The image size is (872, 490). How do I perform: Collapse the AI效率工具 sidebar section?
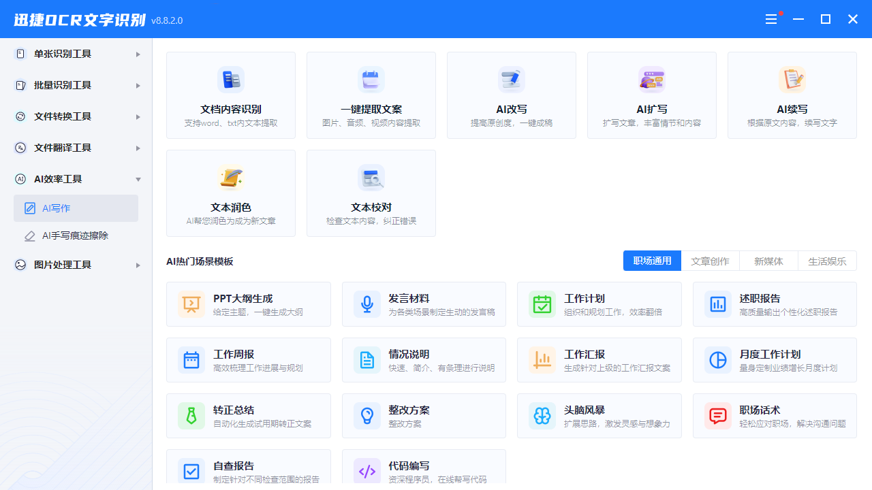pos(75,179)
